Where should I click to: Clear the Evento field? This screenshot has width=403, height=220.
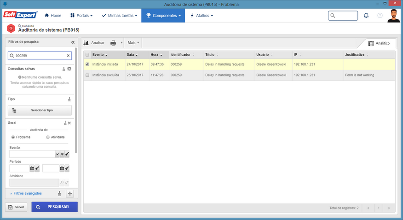[x=67, y=154]
